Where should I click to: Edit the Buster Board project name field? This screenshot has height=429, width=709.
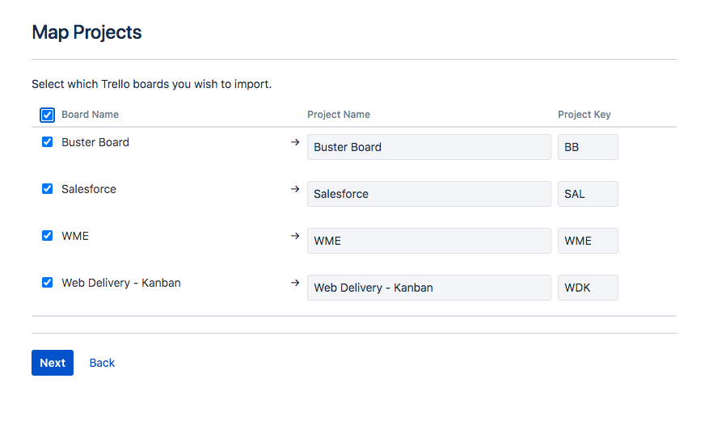[428, 147]
